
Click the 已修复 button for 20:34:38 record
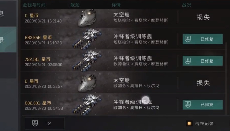coord(203,104)
